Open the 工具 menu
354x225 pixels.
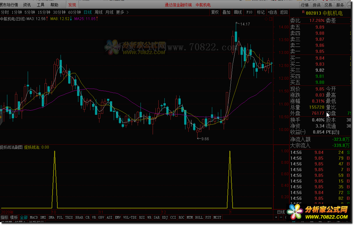41,5
